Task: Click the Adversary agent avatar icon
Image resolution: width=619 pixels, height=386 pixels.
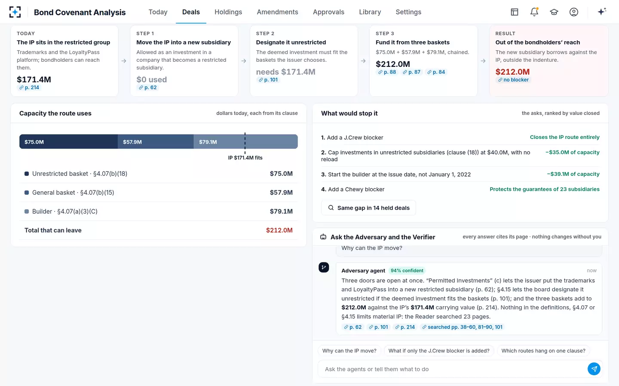Action: [x=324, y=268]
